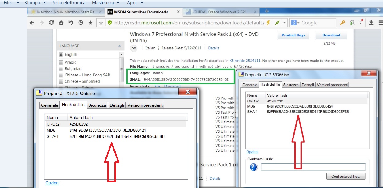Click the Permalinks Download link
Screen dimensions: 383x188
172,87
